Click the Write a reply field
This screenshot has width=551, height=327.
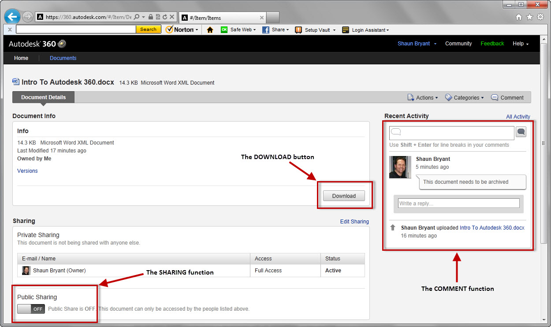[x=459, y=203]
